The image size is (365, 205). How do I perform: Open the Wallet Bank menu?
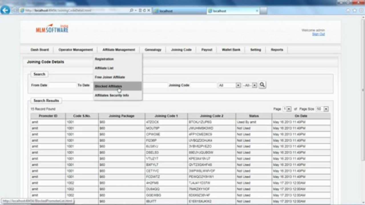coord(231,50)
